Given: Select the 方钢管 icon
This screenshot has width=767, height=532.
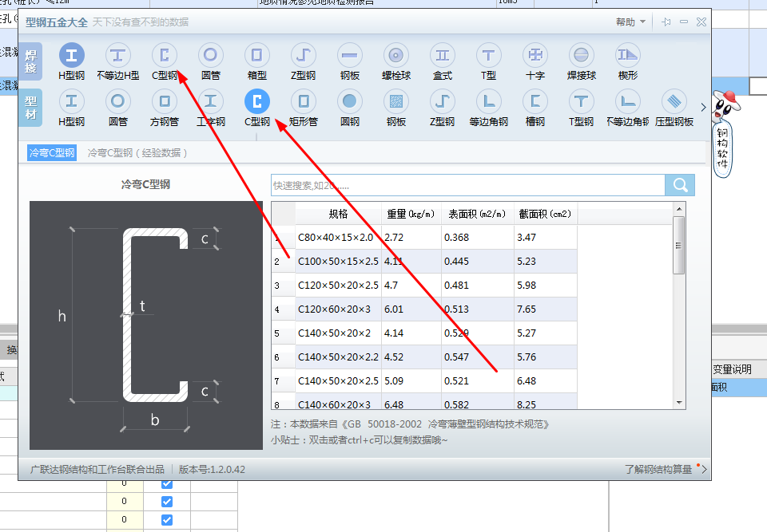Looking at the screenshot, I should 165,101.
